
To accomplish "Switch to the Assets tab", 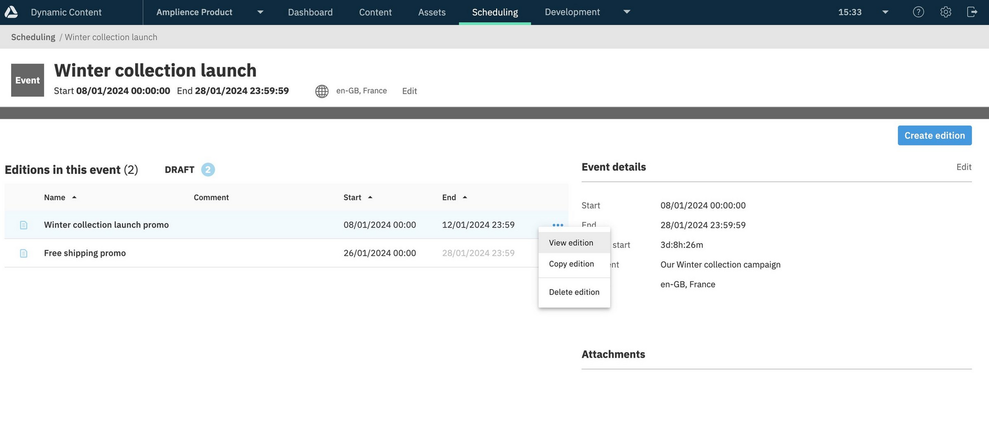I will (432, 12).
